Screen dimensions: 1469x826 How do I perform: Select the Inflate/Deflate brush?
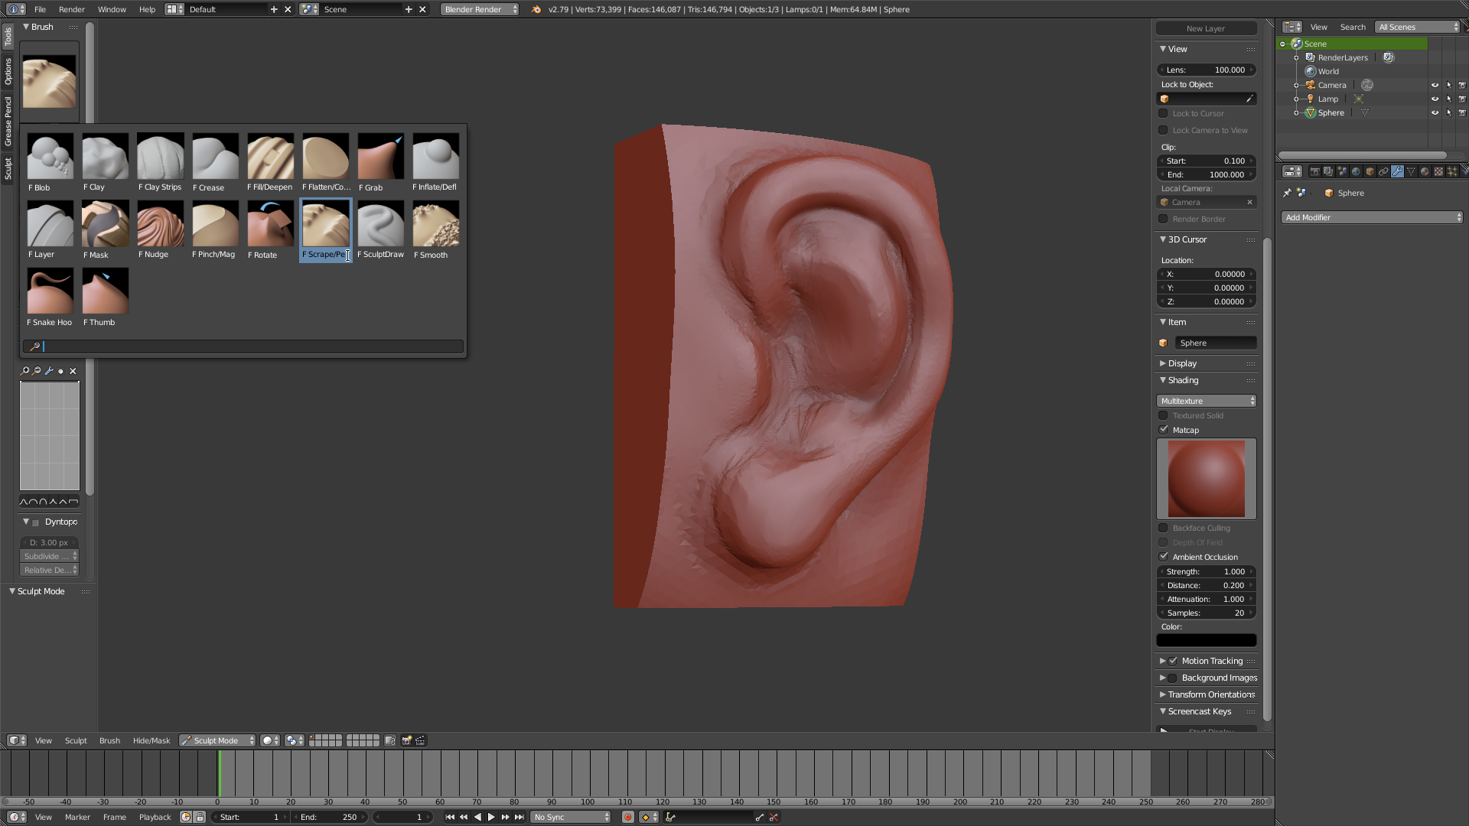tap(435, 156)
